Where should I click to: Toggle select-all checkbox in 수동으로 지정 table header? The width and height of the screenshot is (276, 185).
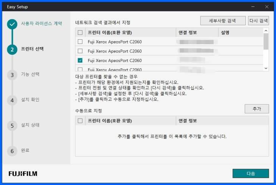pos(80,121)
